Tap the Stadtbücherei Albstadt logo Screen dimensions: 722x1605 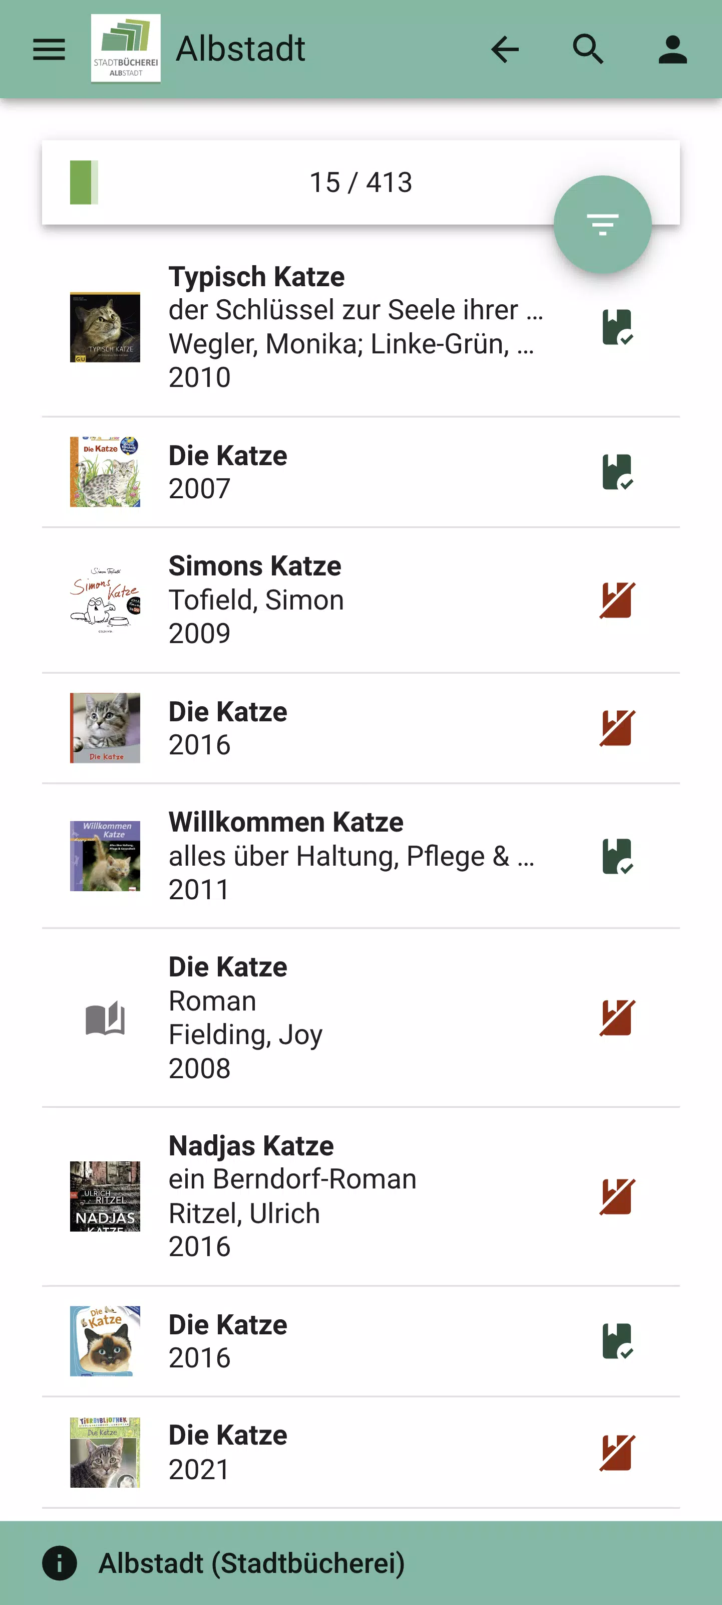click(126, 49)
